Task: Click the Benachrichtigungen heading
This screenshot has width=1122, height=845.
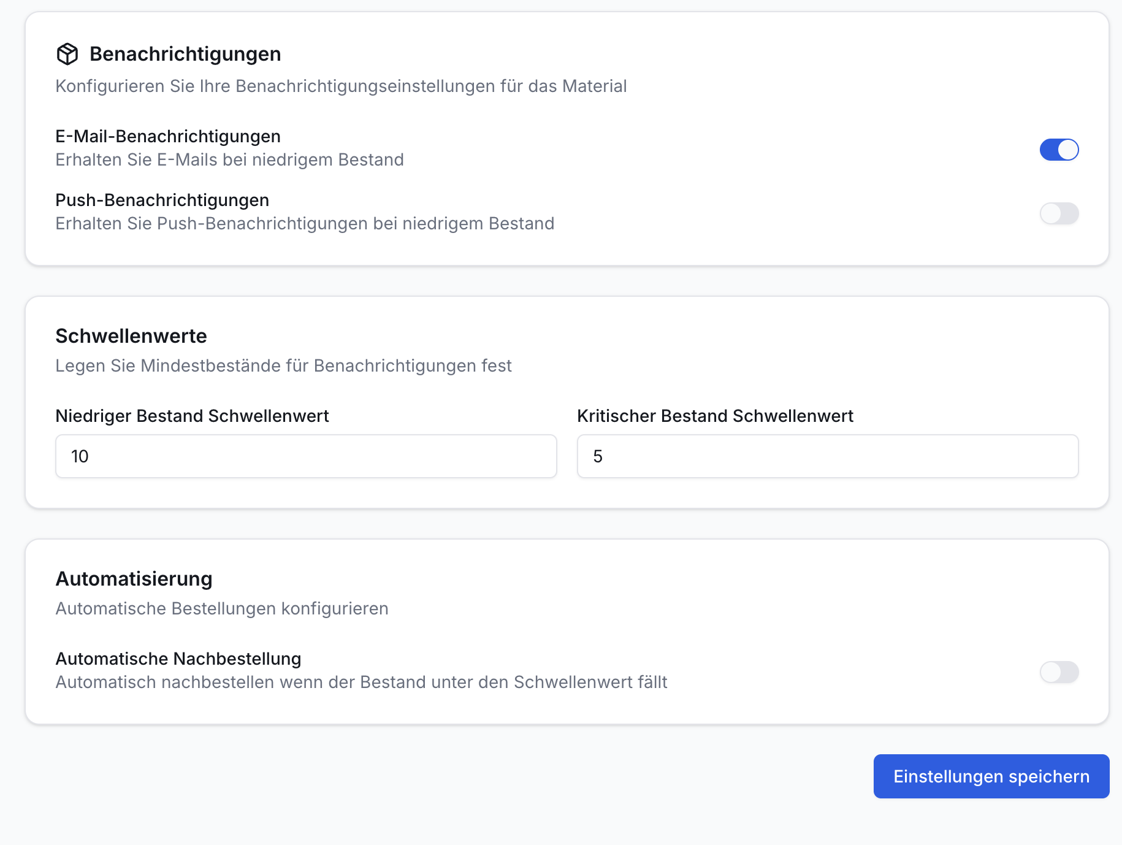Action: [x=185, y=54]
